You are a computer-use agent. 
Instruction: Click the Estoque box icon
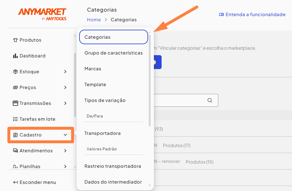coord(15,72)
